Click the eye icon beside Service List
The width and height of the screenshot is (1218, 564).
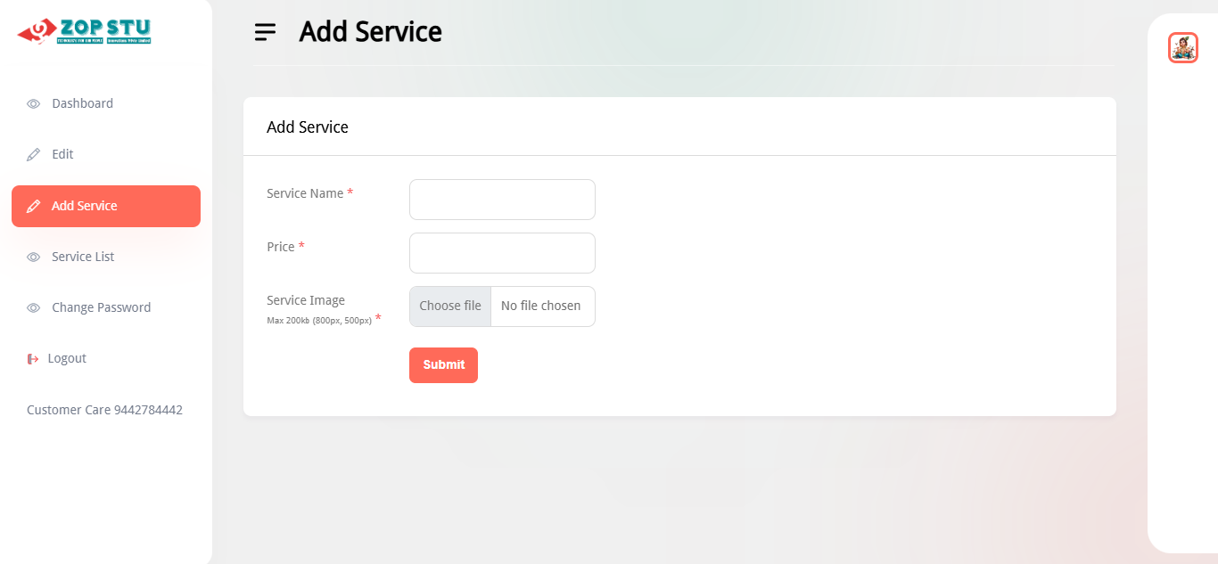point(34,257)
